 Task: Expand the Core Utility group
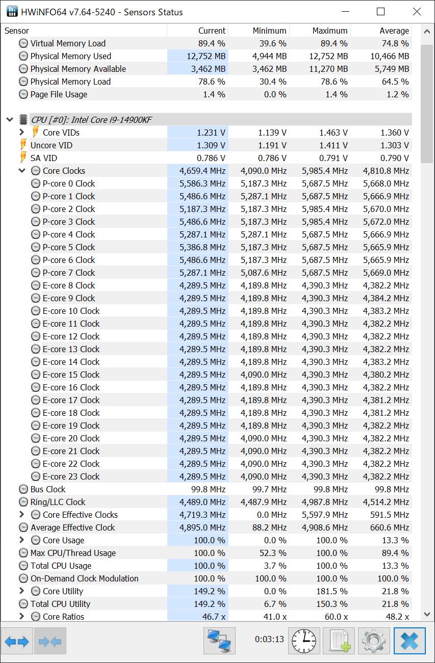tap(21, 591)
